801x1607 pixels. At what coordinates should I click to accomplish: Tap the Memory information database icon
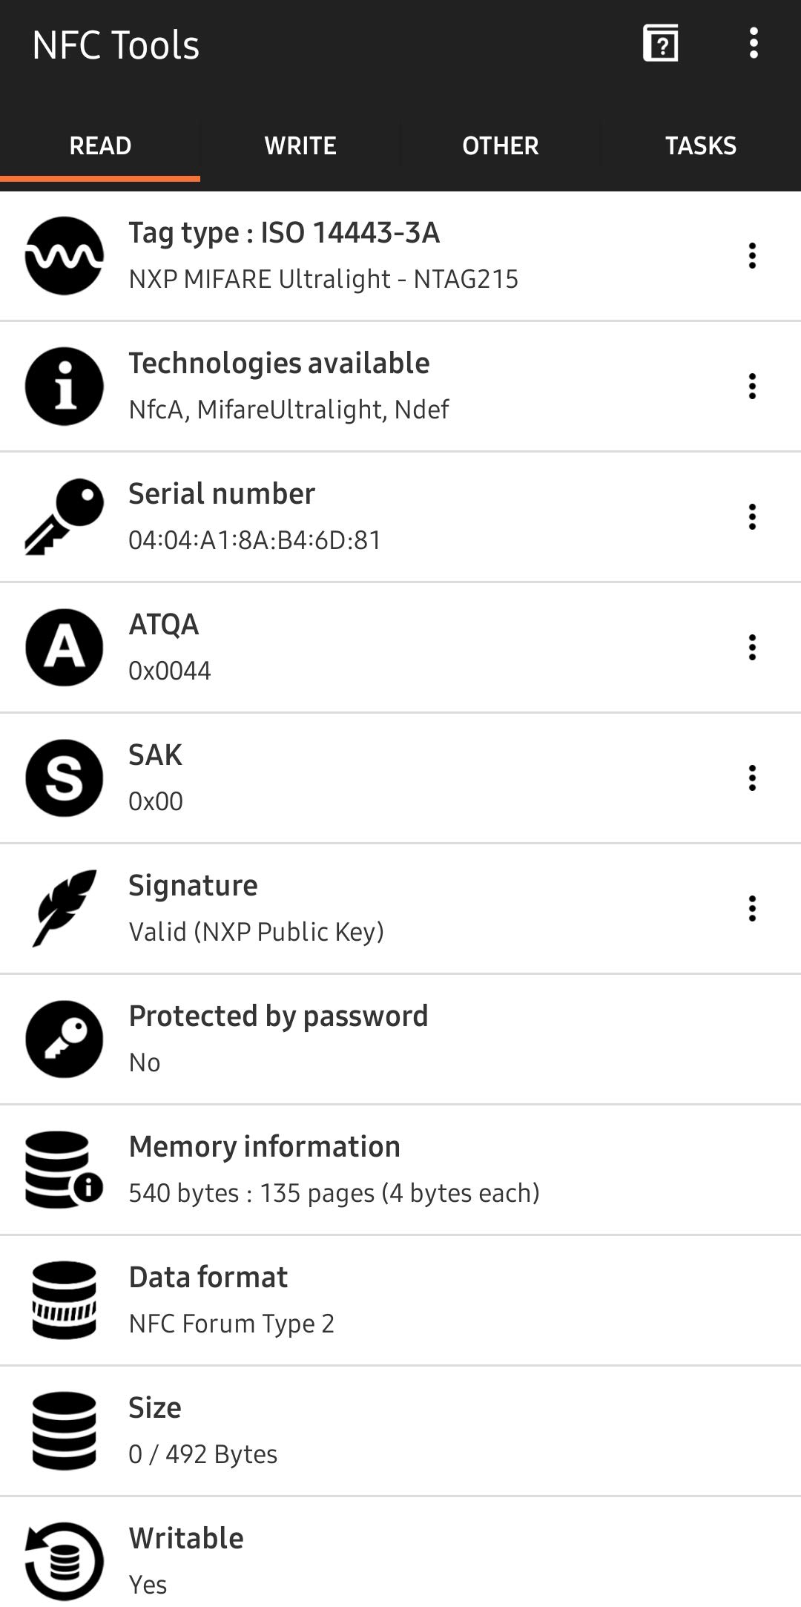65,1170
